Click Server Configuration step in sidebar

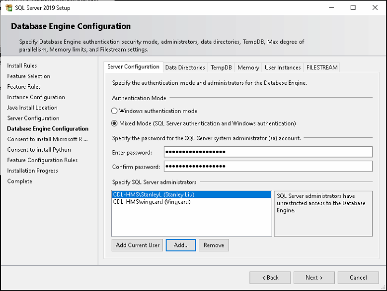point(33,118)
